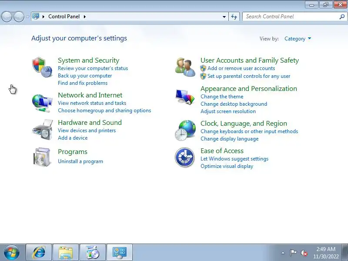Open Network and Internet category
Screen dimensions: 348x261
click(90, 95)
